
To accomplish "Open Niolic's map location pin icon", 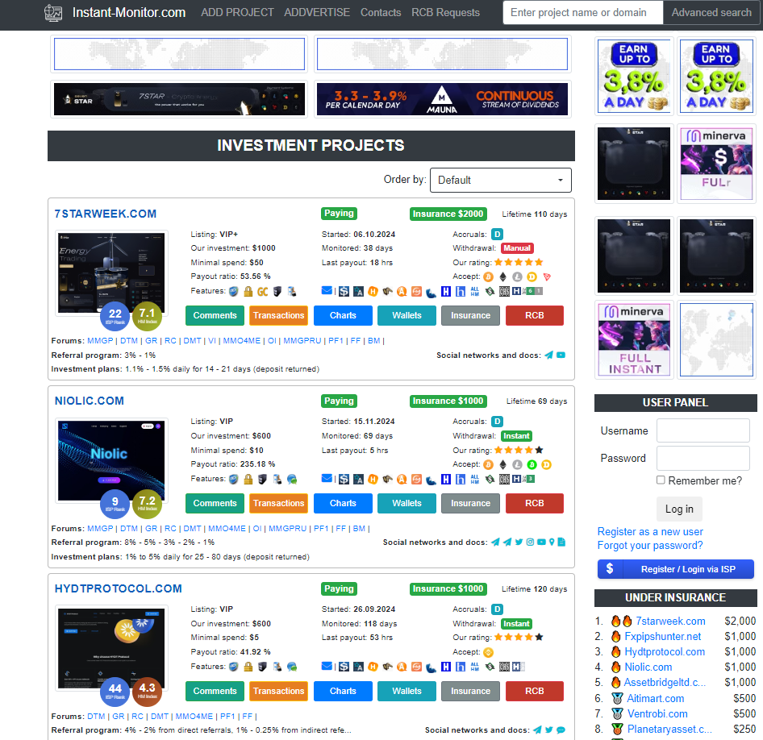I will [x=552, y=543].
